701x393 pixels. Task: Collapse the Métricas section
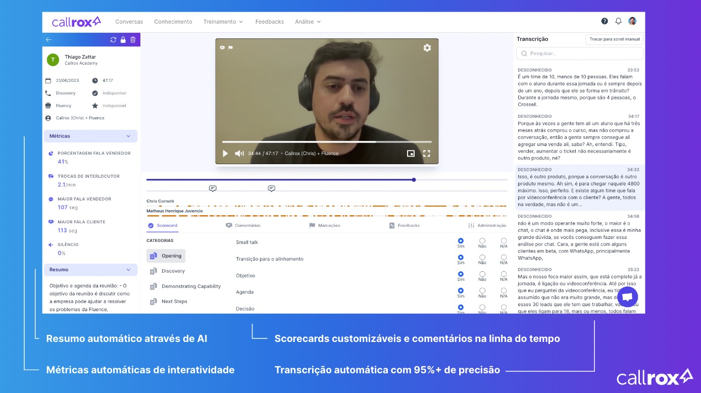[x=90, y=136]
